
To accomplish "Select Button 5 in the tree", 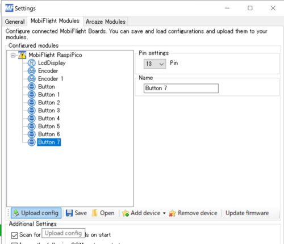I will point(49,127).
